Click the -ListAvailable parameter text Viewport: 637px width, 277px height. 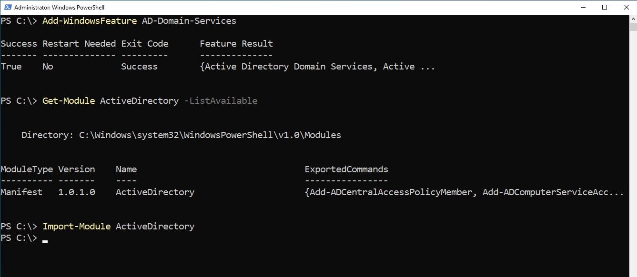[221, 101]
